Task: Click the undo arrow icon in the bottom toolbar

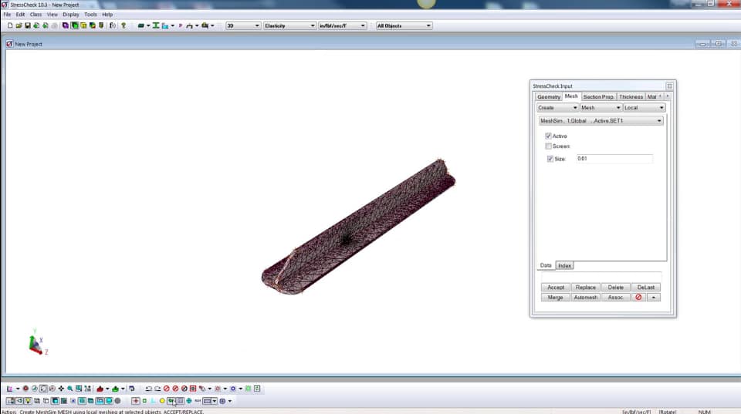Action: click(148, 389)
